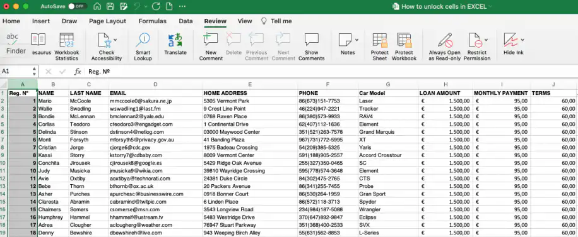Click the Accord Crosstour cell
The width and height of the screenshot is (578, 237).
tap(388, 155)
